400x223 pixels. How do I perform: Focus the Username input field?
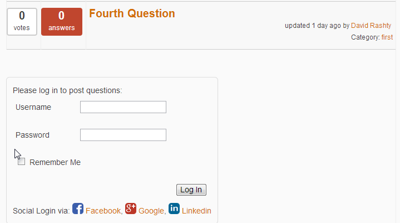[123, 107]
